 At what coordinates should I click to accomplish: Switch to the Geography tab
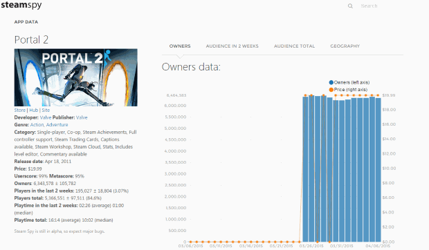coord(345,46)
